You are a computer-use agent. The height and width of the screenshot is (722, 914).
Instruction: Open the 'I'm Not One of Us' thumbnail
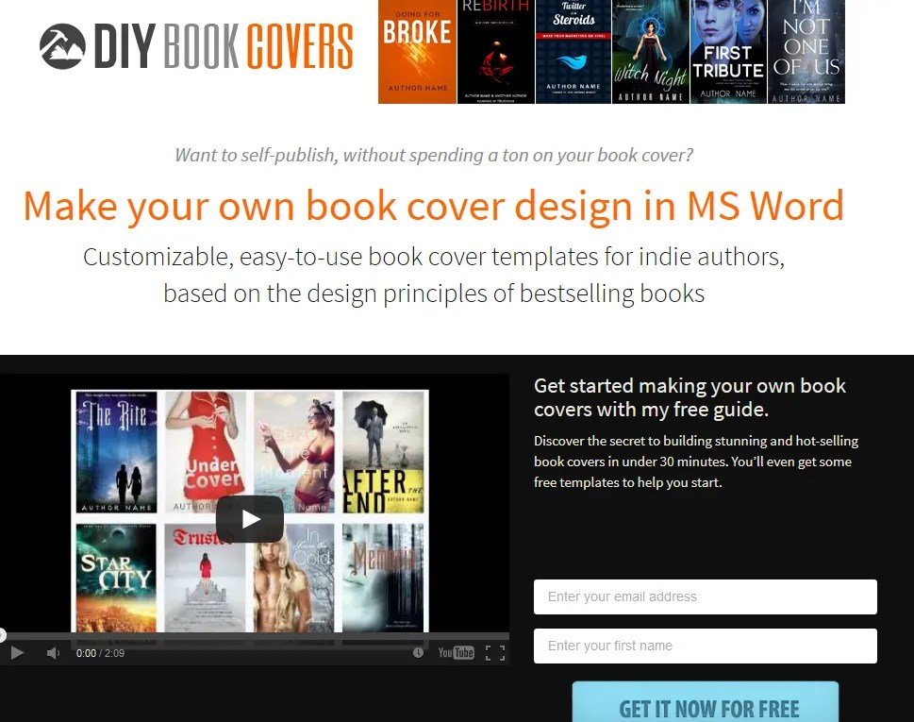click(x=806, y=52)
